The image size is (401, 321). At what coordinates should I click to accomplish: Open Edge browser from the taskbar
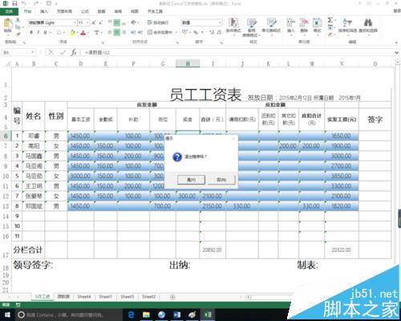[131, 315]
